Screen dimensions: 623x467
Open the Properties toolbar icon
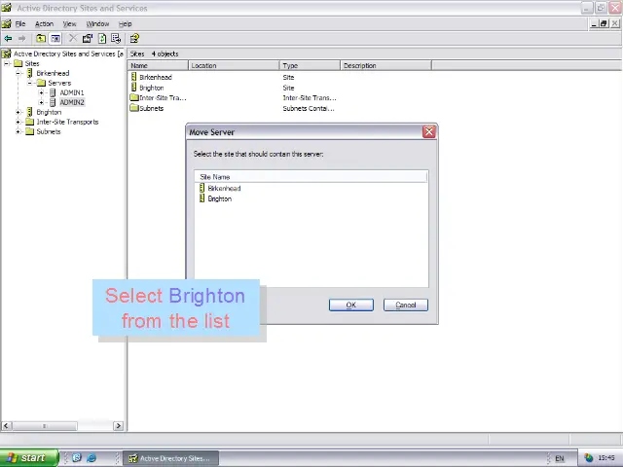click(88, 39)
